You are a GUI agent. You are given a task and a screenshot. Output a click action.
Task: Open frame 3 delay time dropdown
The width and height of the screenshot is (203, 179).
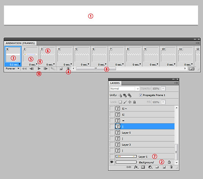pyautogui.click(x=51, y=64)
